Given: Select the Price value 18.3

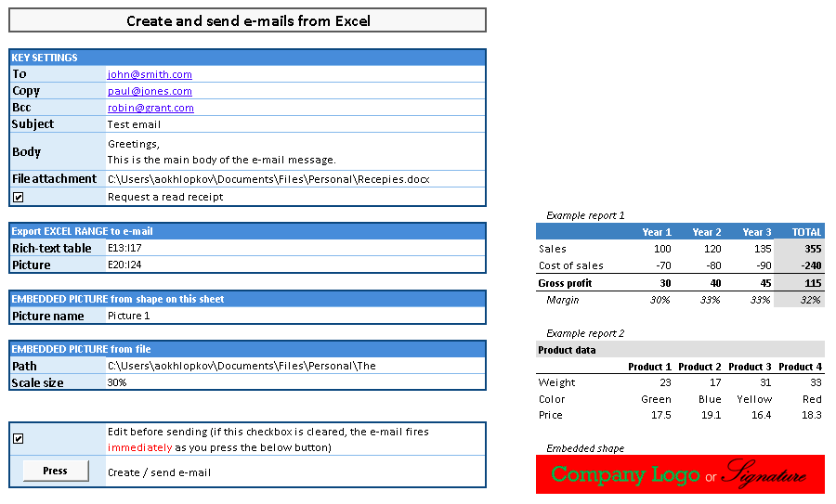Looking at the screenshot, I should click(x=812, y=415).
